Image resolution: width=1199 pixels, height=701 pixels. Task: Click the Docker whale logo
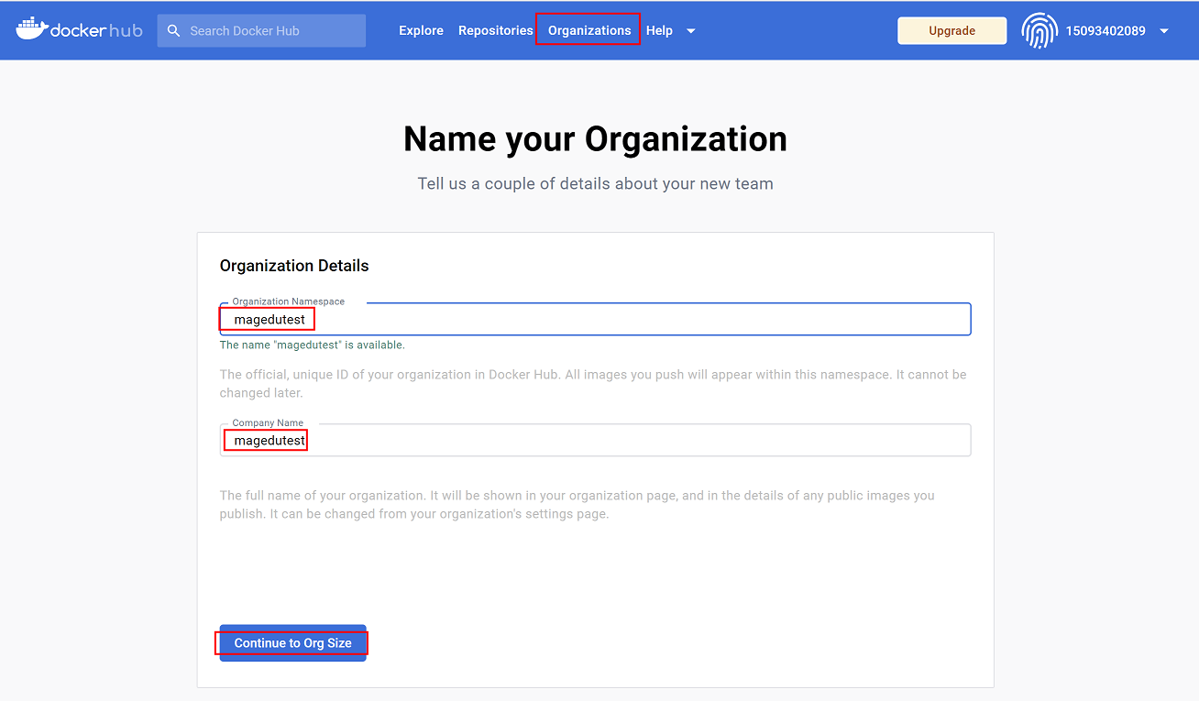(31, 29)
